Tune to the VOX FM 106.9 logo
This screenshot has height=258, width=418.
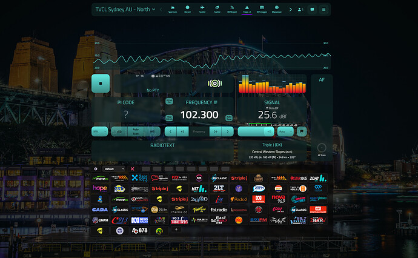click(x=179, y=178)
